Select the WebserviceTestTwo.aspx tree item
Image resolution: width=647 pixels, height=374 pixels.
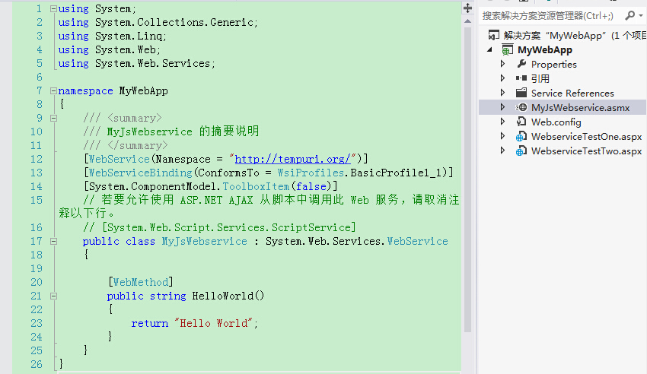click(x=586, y=151)
